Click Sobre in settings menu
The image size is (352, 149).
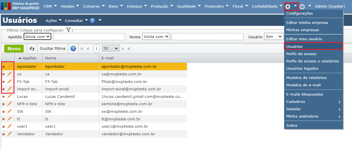pos(313,126)
